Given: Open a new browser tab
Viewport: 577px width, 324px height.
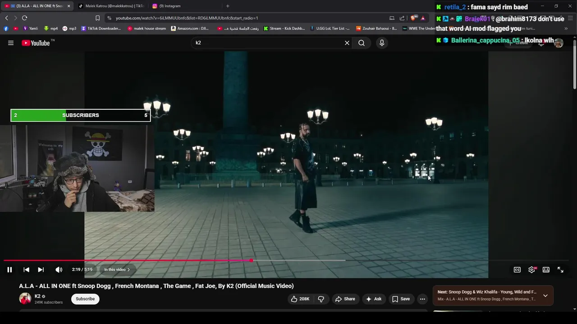Looking at the screenshot, I should [228, 6].
